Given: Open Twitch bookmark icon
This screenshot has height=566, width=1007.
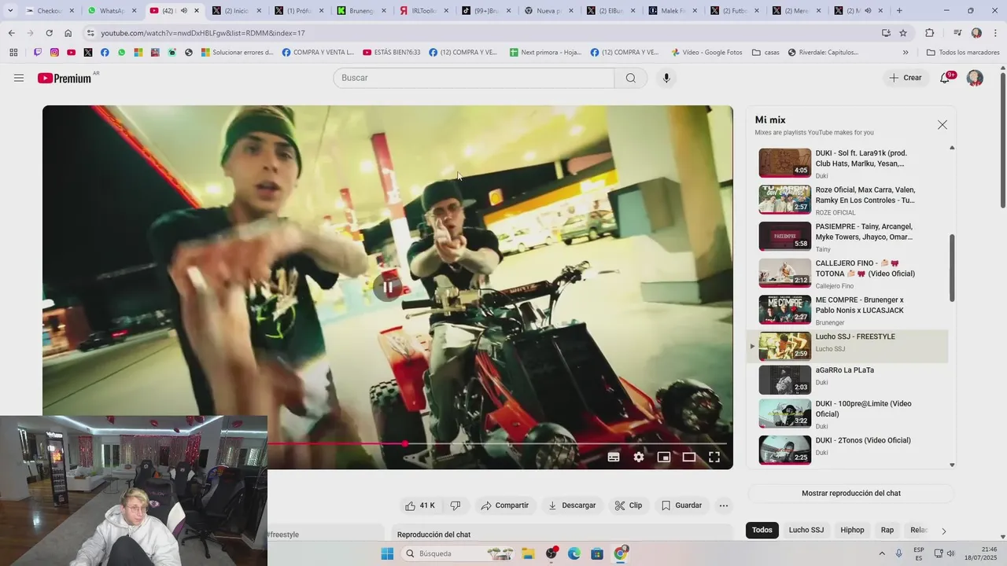Looking at the screenshot, I should coord(37,53).
